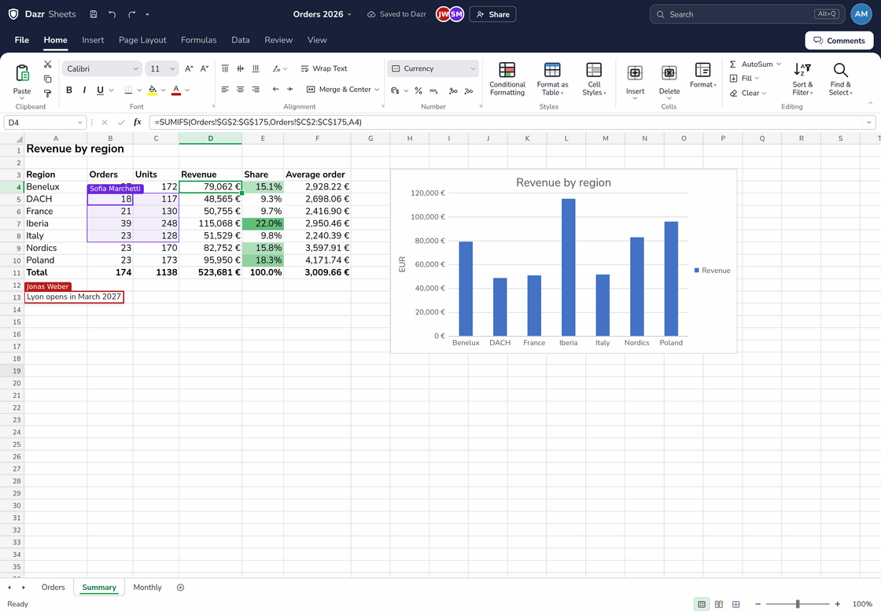Click the Decrease Font Size icon
Viewport: 881px width, 612px height.
[x=205, y=68]
